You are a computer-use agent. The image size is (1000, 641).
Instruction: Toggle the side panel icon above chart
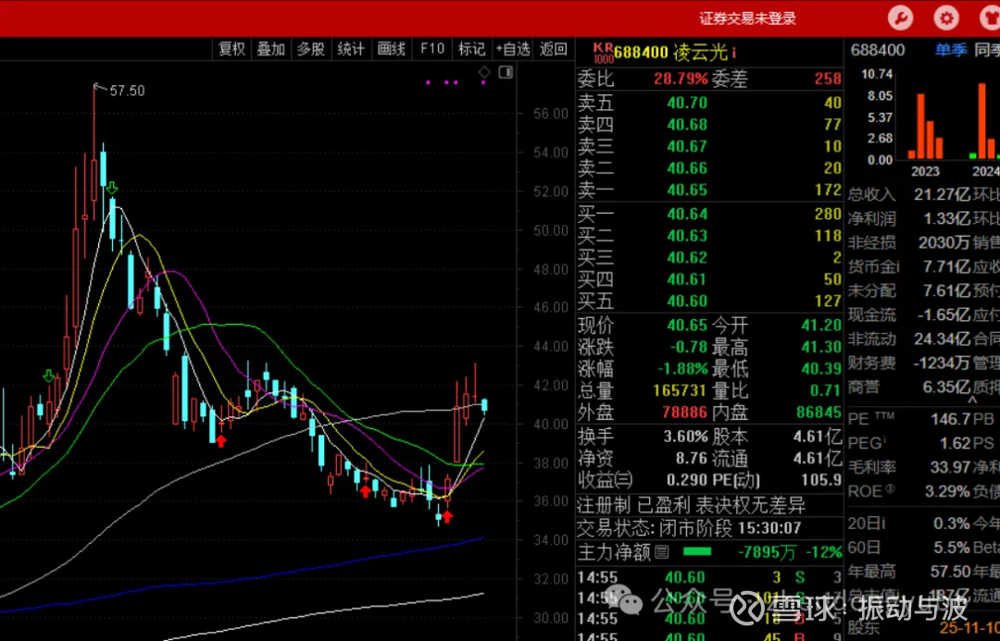pos(506,72)
